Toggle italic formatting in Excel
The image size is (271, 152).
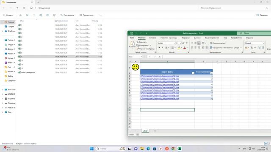163,48
